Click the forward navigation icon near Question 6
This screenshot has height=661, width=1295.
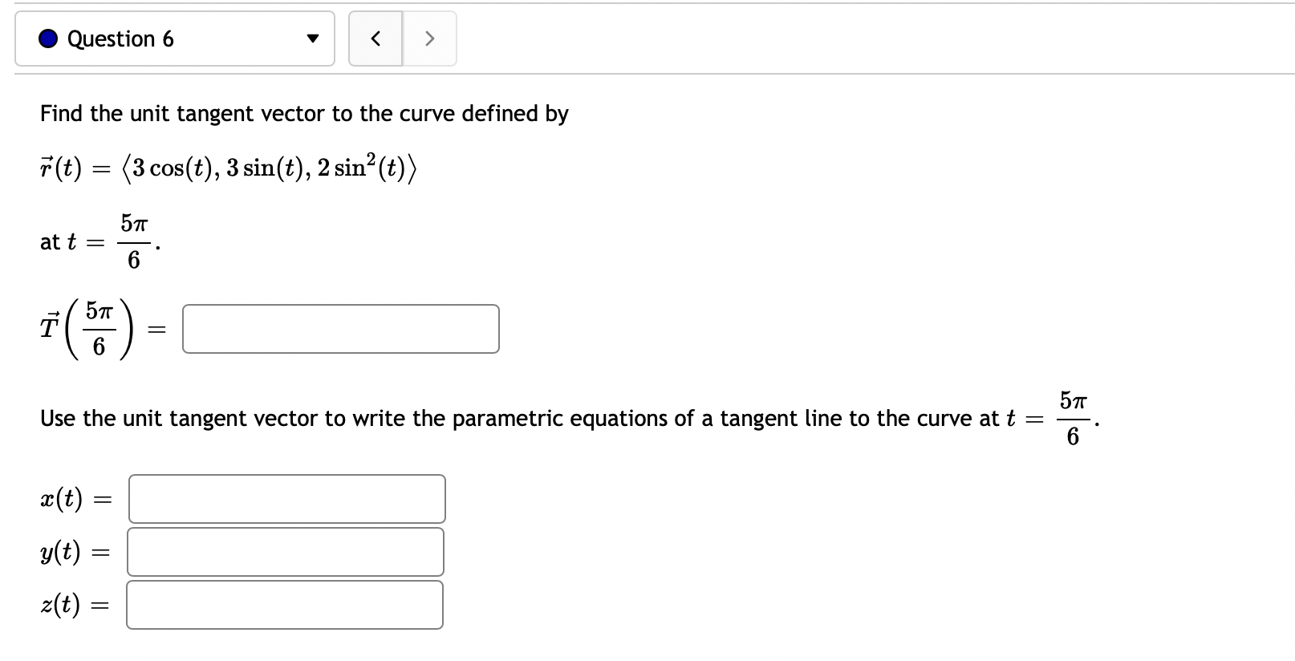click(x=429, y=39)
